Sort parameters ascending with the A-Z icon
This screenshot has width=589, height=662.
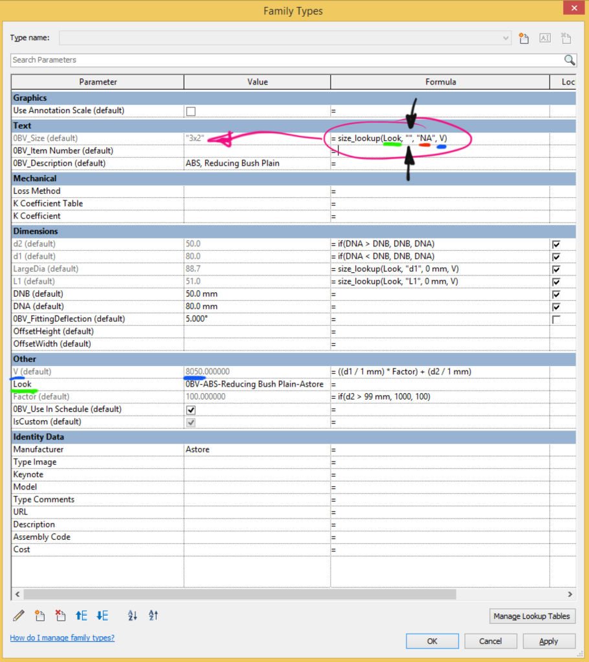[x=132, y=615]
